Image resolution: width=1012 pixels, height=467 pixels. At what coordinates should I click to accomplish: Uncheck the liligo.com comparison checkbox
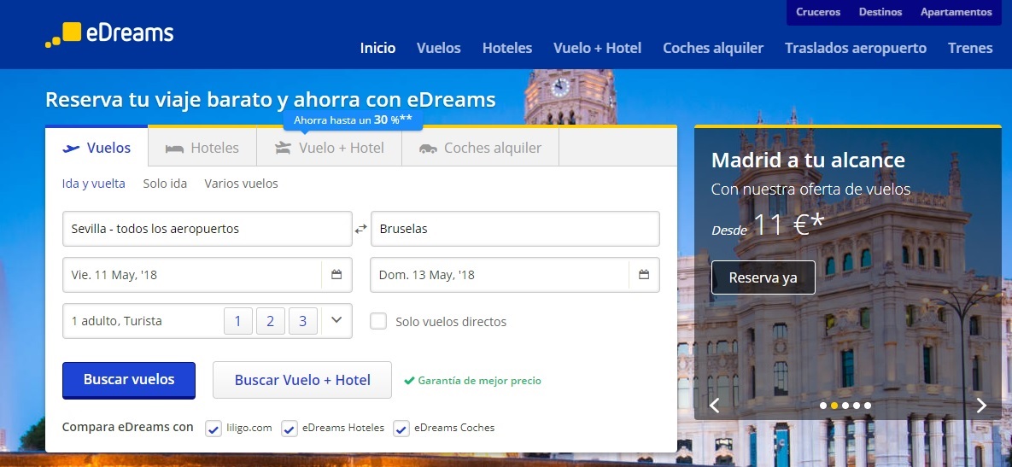214,429
